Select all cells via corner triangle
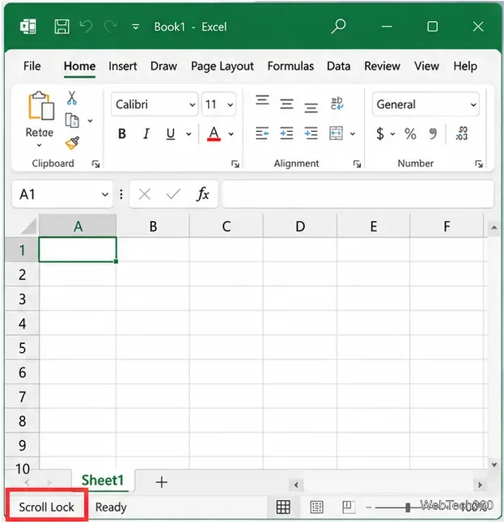This screenshot has width=504, height=522. click(x=28, y=226)
